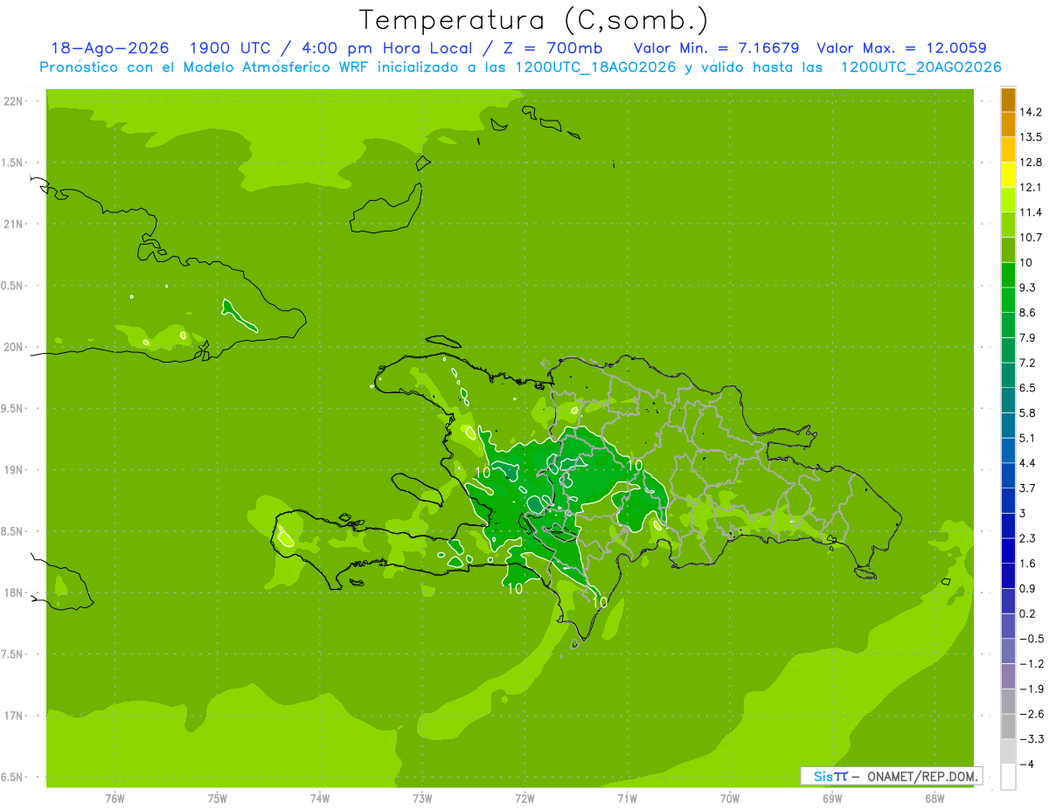The height and width of the screenshot is (810, 1049).
Task: Click the "20N" latitude axis label
Action: pyautogui.click(x=14, y=347)
